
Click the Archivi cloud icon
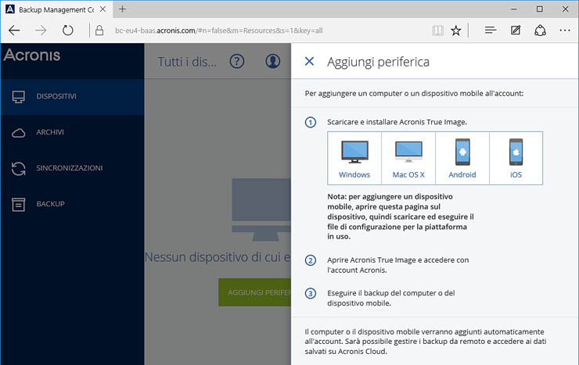click(19, 133)
